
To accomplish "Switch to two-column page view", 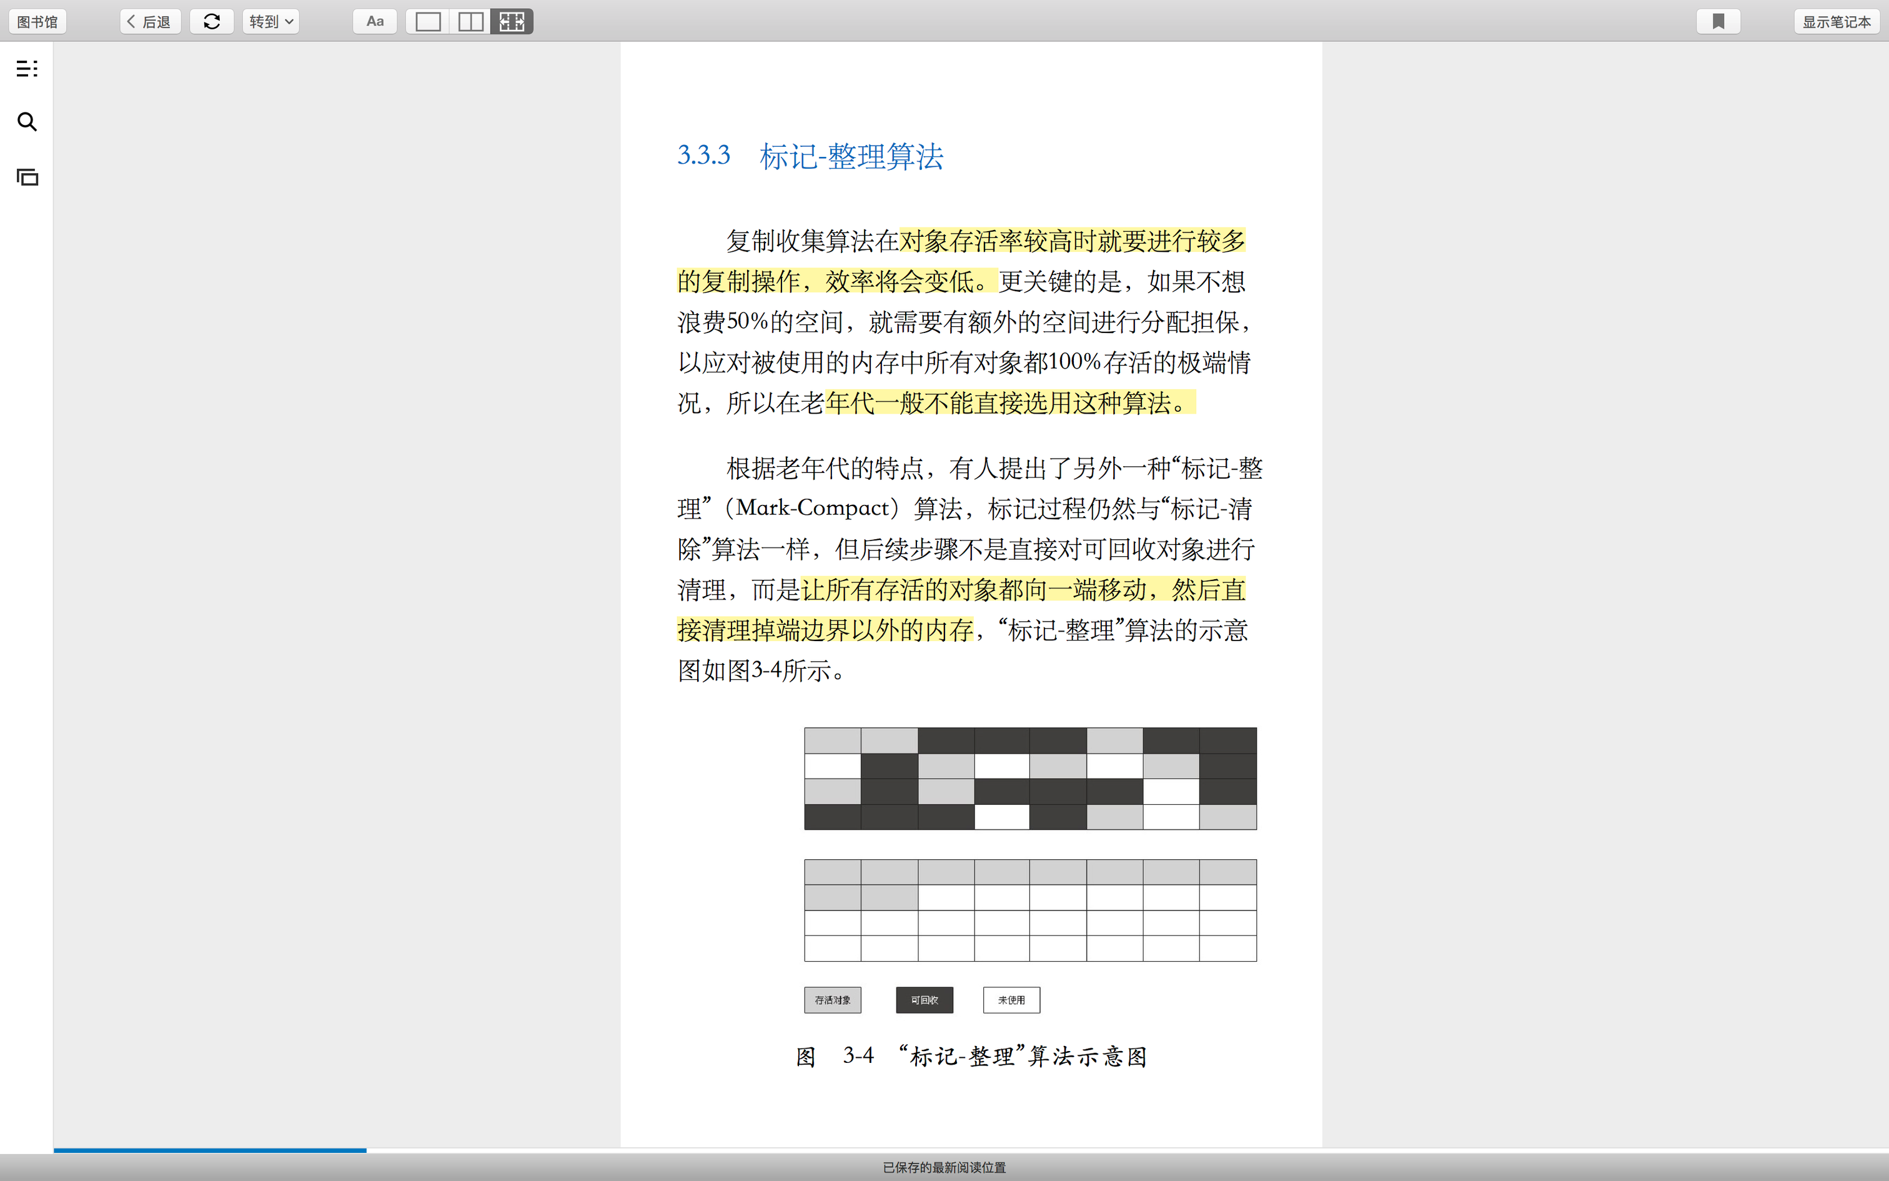I will [x=470, y=22].
